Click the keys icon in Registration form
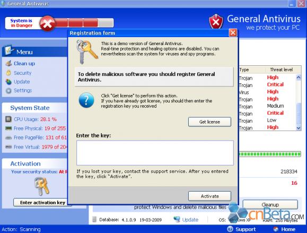Screen dimensions: 307x233 click(x=86, y=51)
